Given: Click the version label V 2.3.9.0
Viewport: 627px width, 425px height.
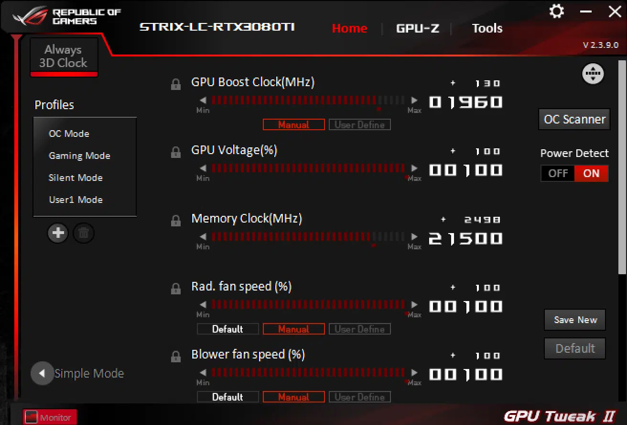Looking at the screenshot, I should tap(601, 45).
